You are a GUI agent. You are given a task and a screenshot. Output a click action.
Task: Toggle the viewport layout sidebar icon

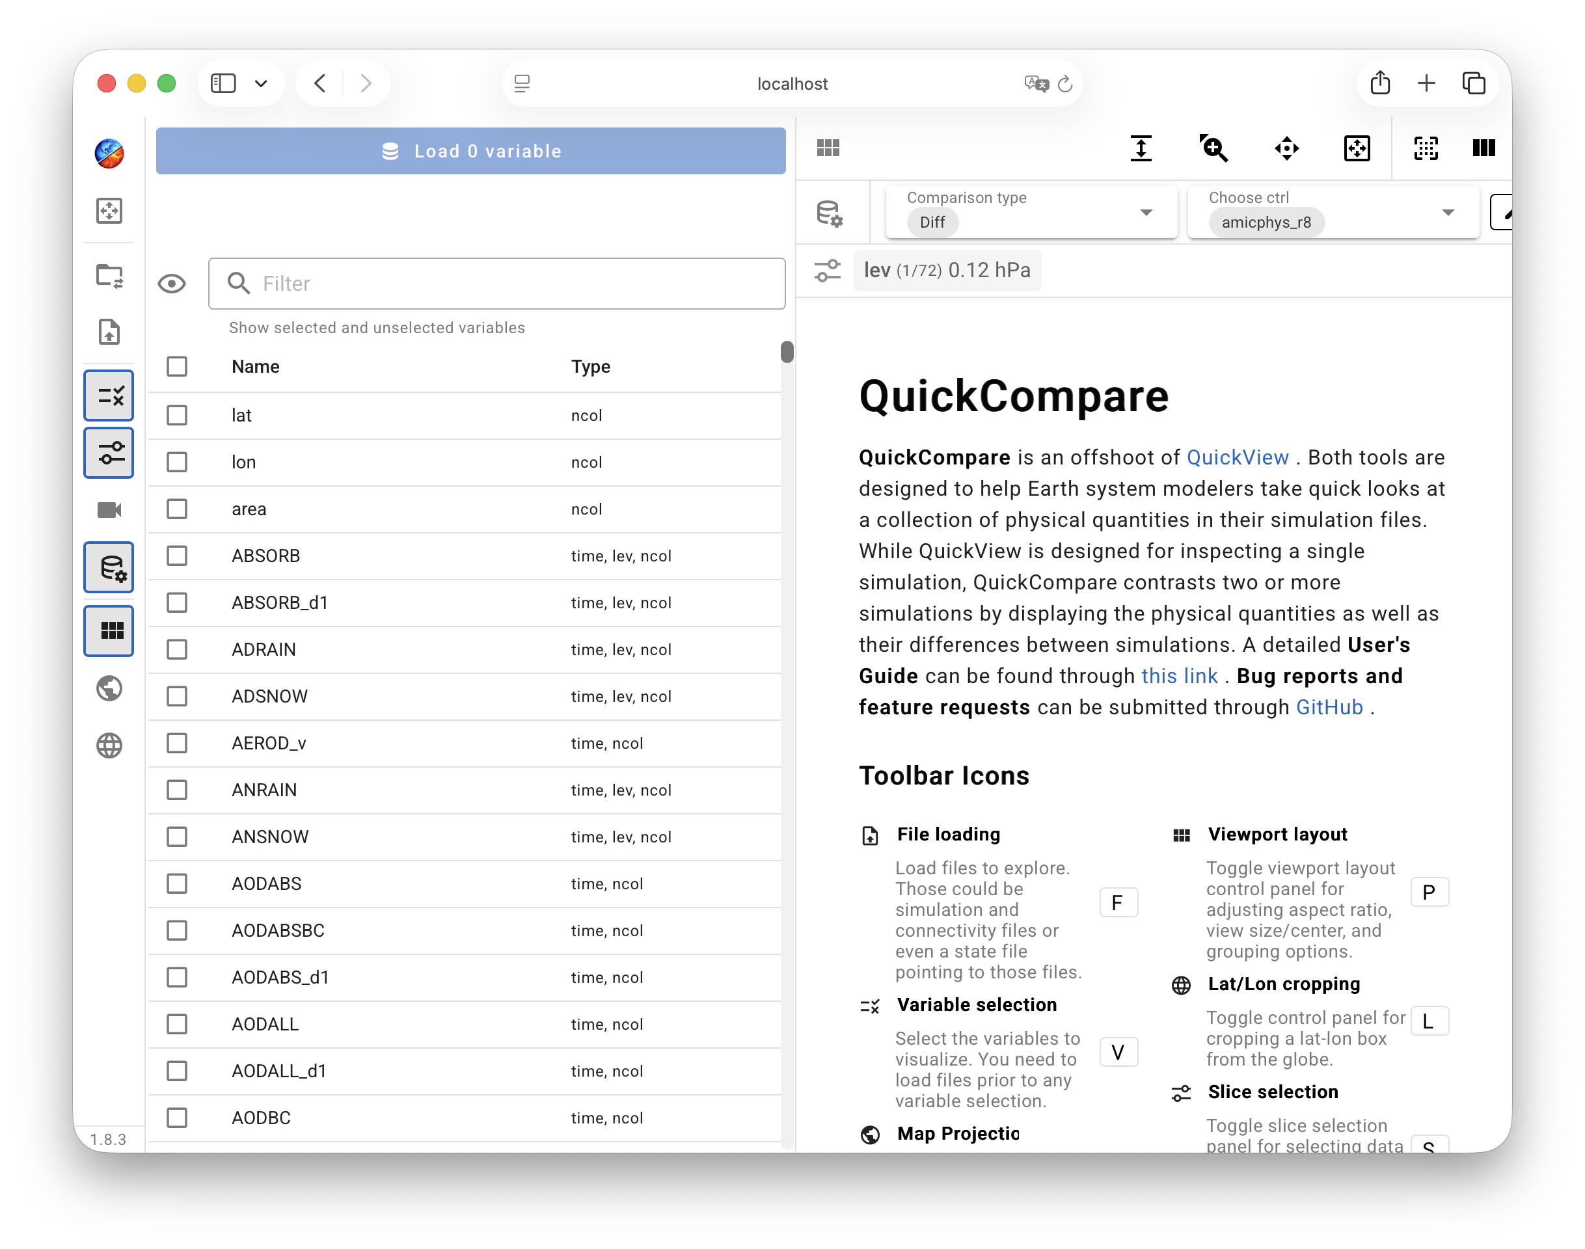click(x=109, y=630)
